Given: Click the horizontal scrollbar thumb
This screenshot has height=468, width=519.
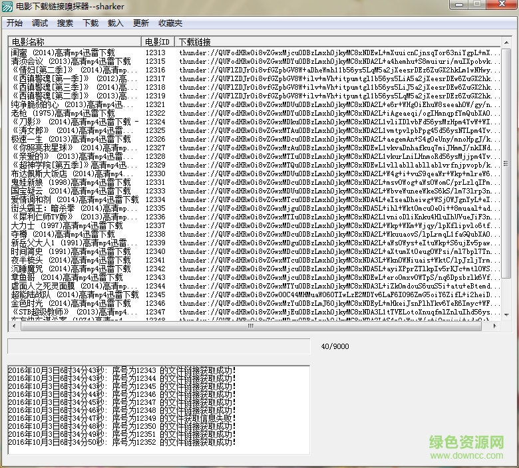Looking at the screenshot, I should (251, 326).
